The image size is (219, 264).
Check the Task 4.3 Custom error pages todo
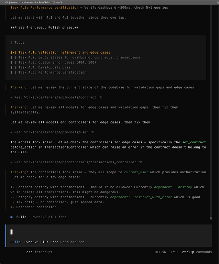pyautogui.click(x=13, y=62)
